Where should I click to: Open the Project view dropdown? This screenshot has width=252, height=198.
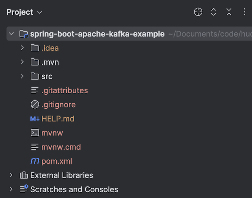[40, 12]
